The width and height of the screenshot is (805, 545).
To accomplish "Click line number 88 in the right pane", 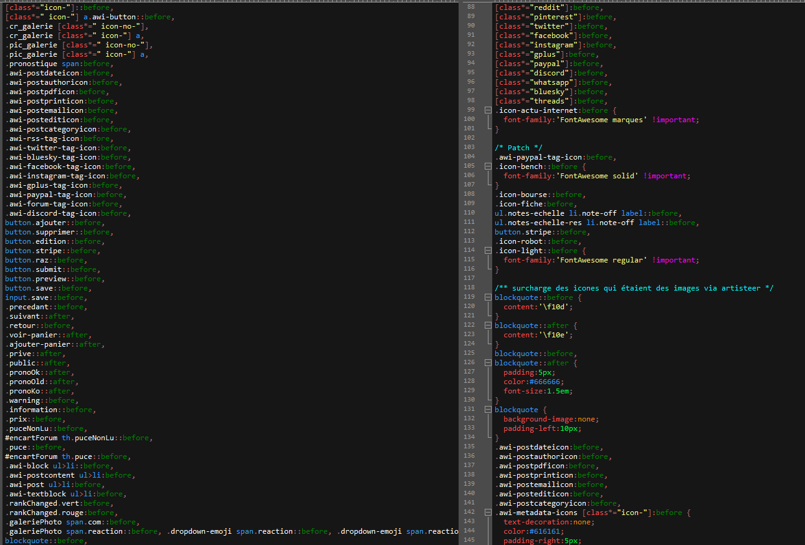I will tap(470, 7).
